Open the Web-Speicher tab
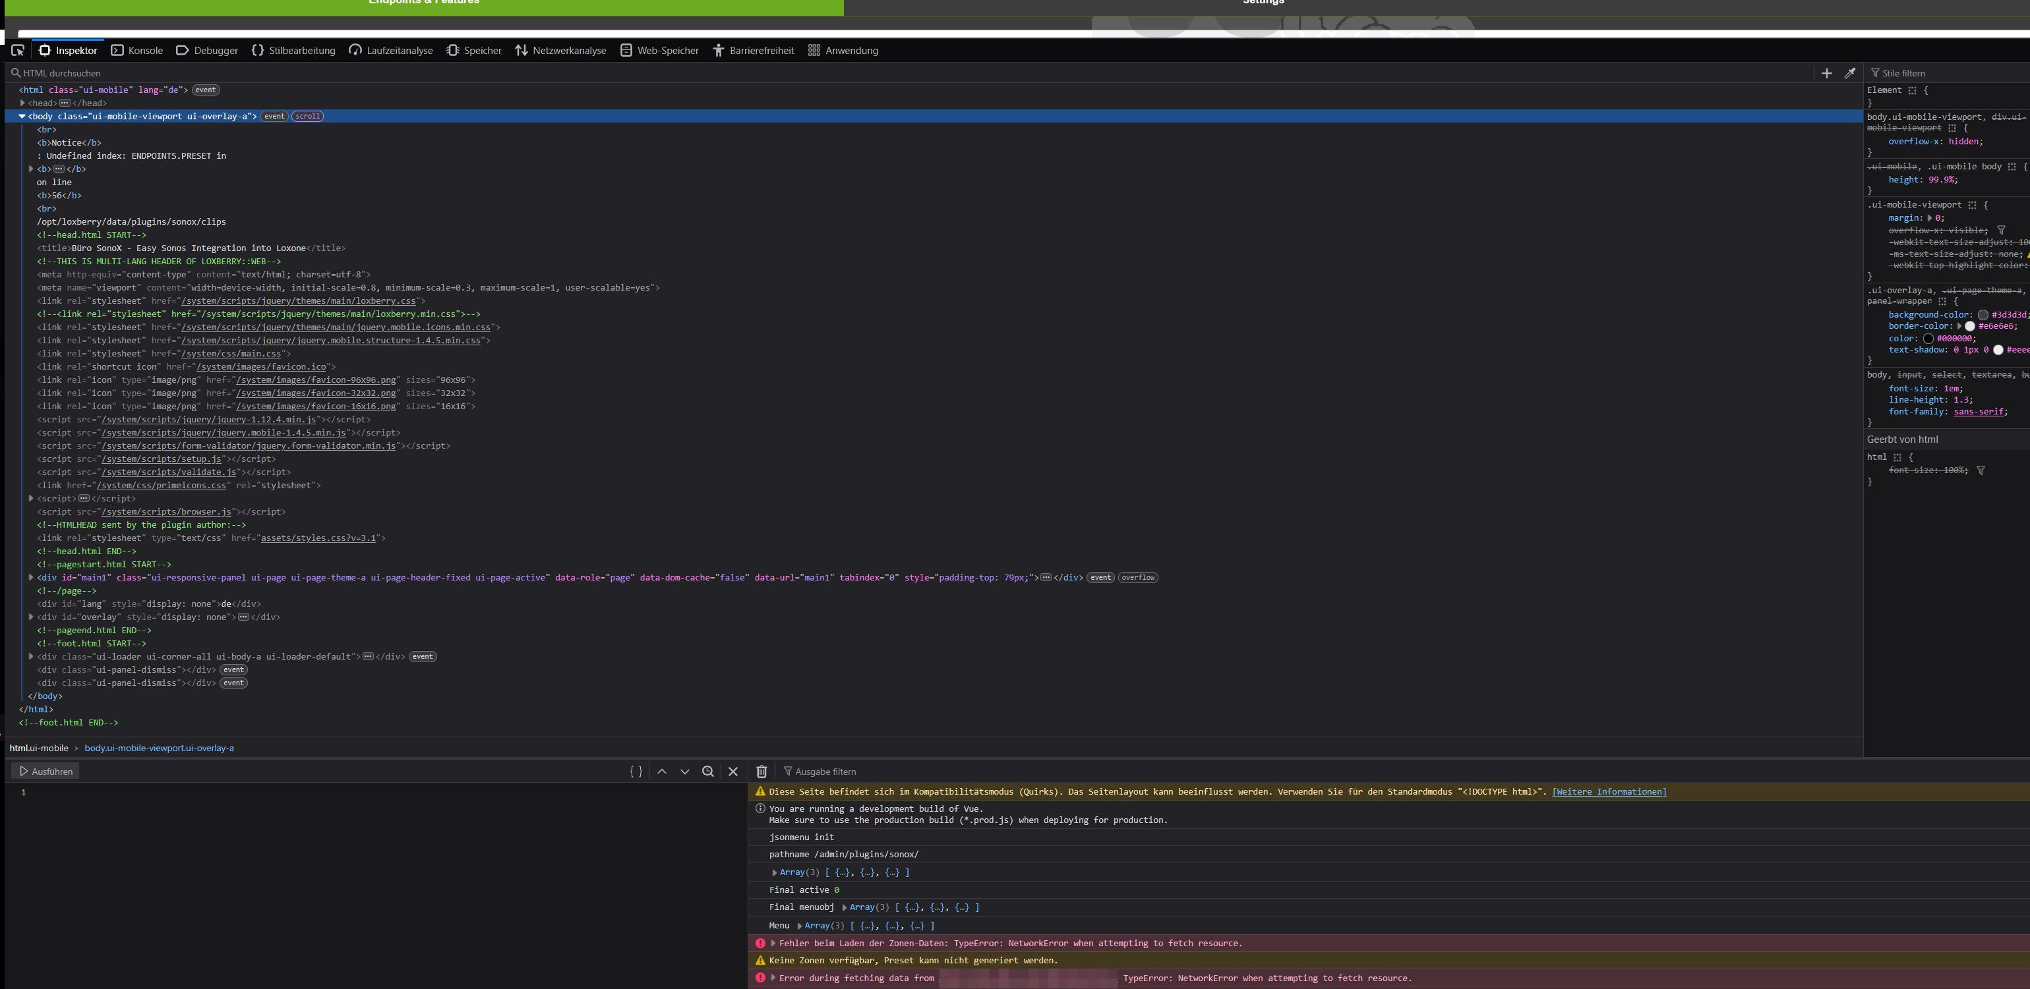Viewport: 2030px width, 989px height. pyautogui.click(x=659, y=50)
